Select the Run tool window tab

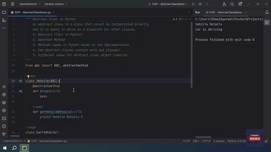(x=197, y=12)
